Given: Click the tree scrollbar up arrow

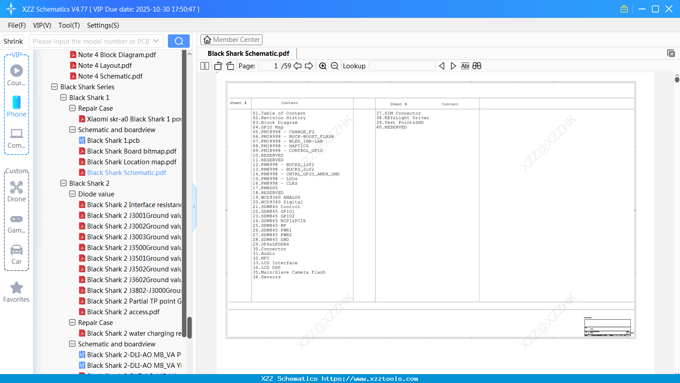Looking at the screenshot, I should 189,54.
